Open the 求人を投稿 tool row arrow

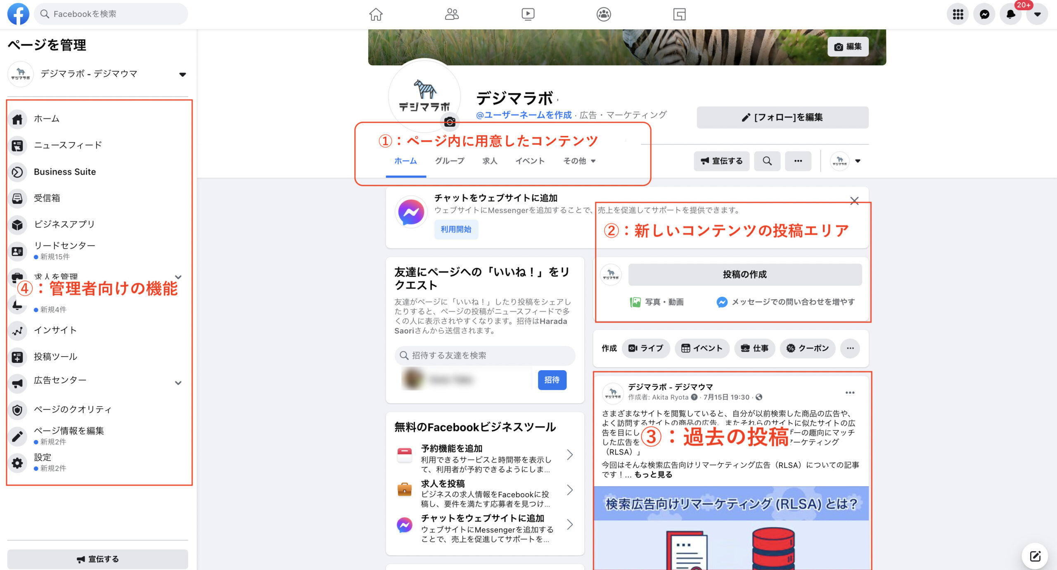(x=570, y=490)
